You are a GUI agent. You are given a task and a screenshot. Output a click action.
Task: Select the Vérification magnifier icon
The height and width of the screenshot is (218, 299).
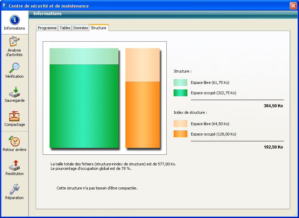14,68
